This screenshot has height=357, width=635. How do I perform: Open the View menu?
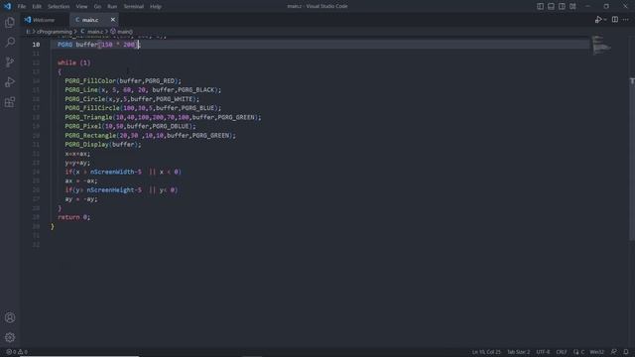[81, 7]
